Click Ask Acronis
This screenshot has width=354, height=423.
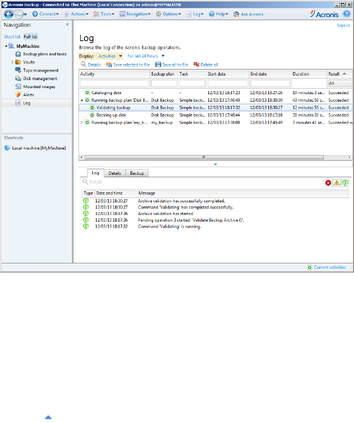tap(248, 14)
